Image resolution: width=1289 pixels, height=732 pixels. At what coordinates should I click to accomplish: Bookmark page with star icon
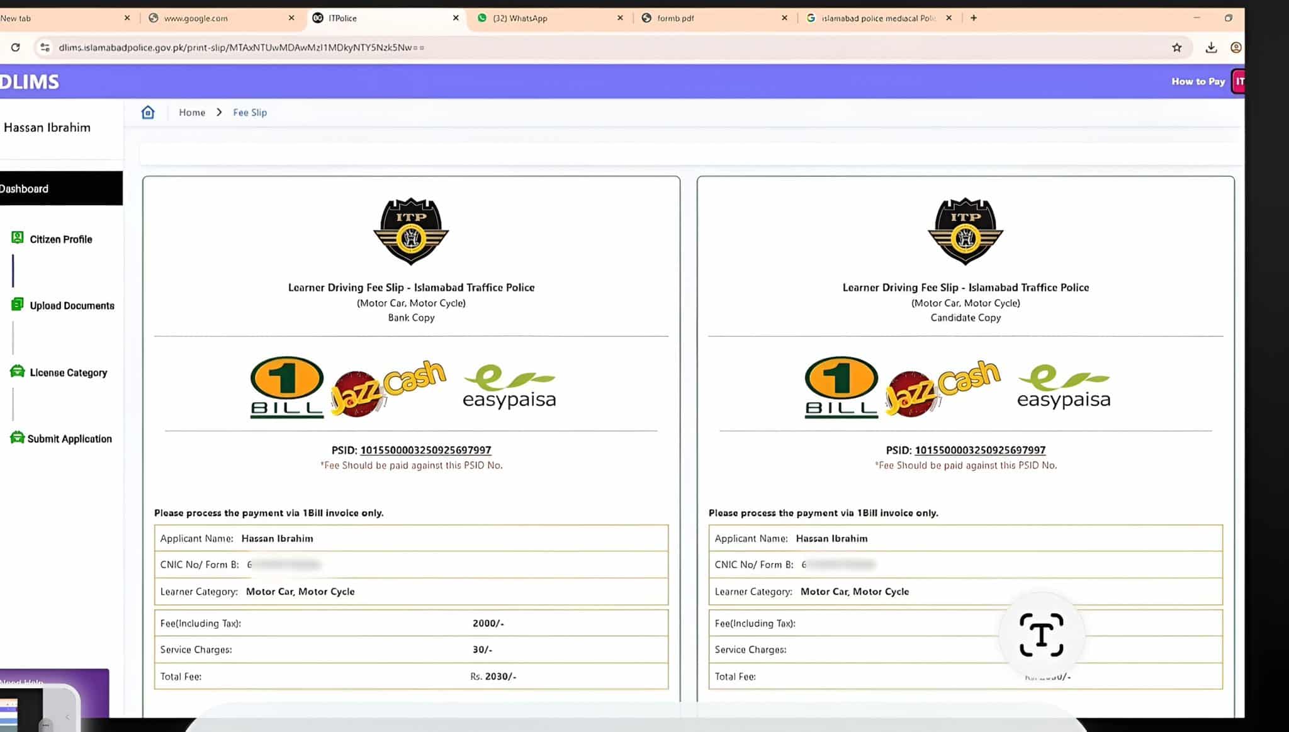pos(1176,47)
